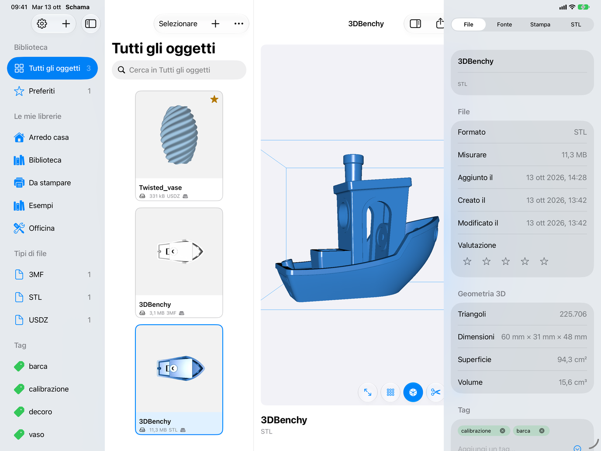This screenshot has height=451, width=601.
Task: Click the plus button next to settings gear
Action: [66, 24]
